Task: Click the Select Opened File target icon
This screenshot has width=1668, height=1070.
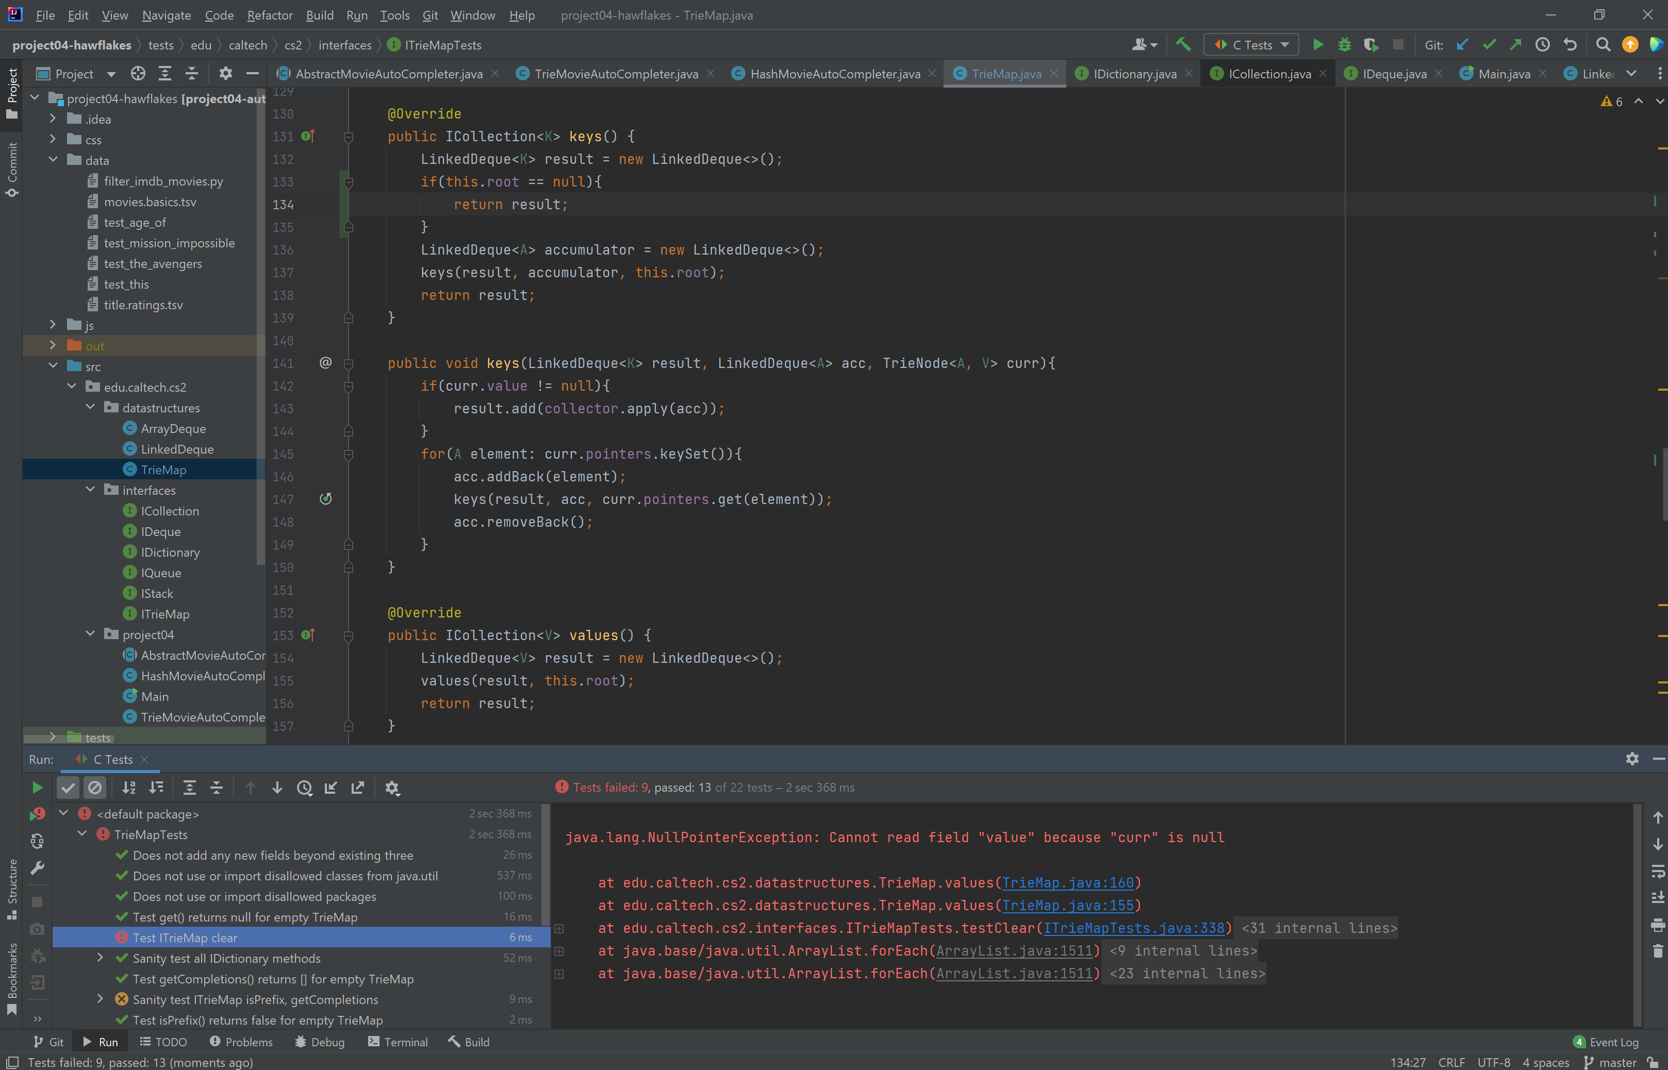Action: coord(138,74)
